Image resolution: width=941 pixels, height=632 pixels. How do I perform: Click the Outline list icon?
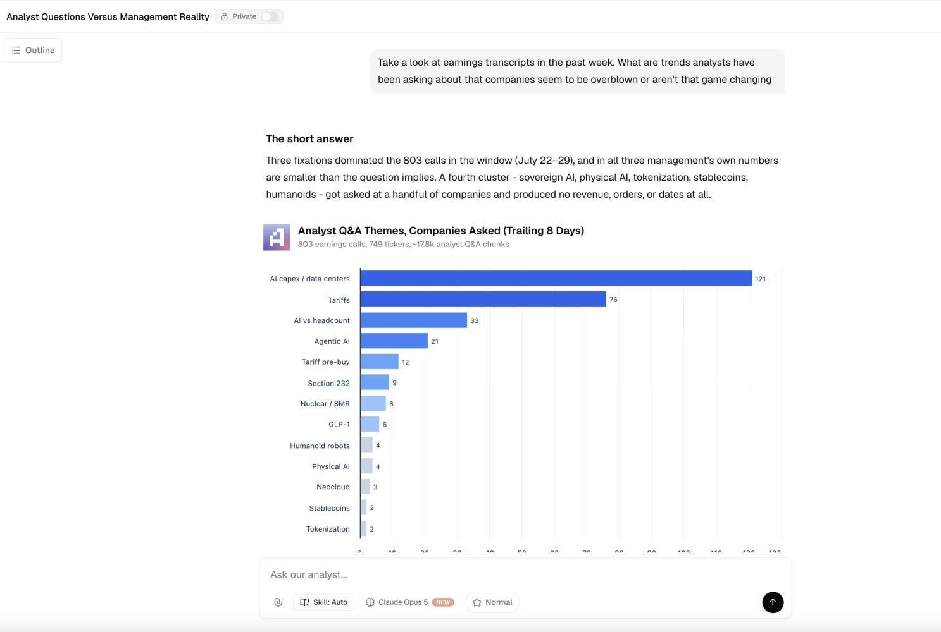tap(16, 50)
